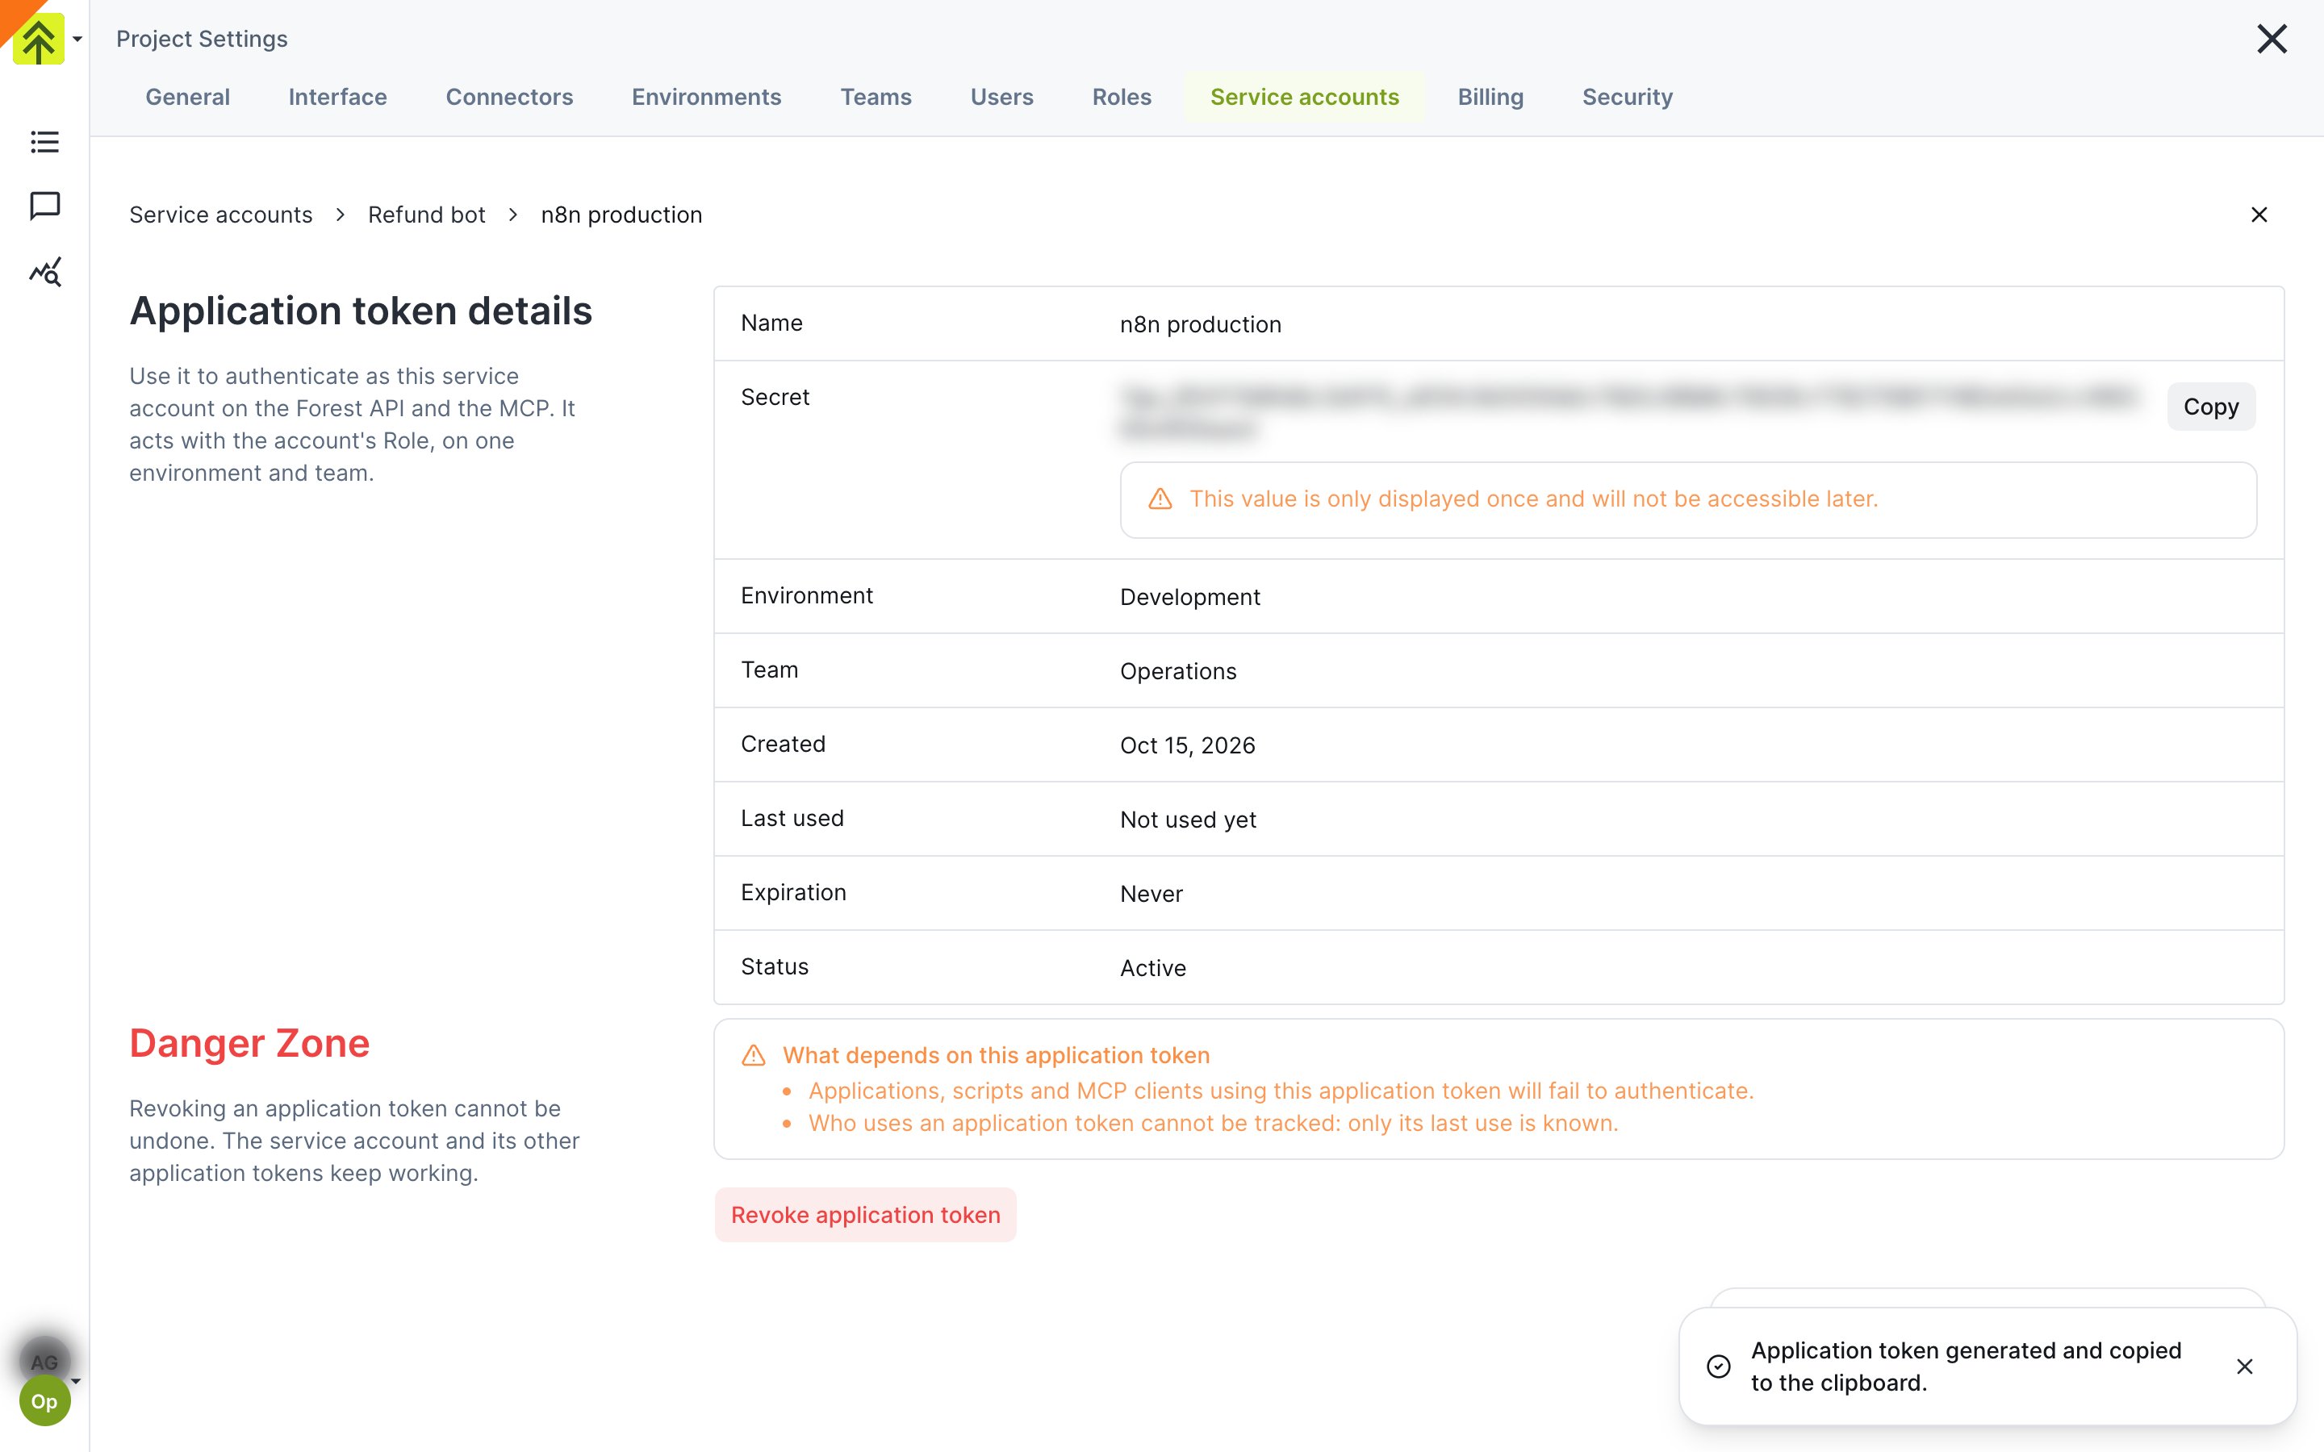Click the check circle icon in notification

(1718, 1366)
